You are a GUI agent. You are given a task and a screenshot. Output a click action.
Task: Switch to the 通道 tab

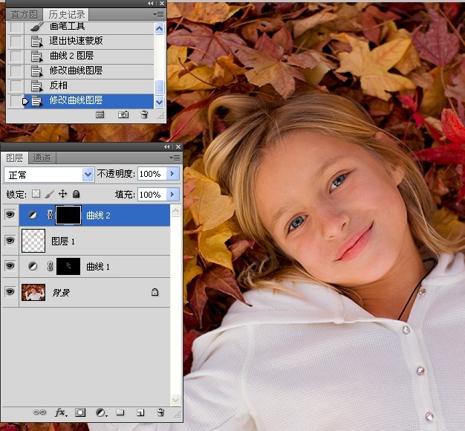click(x=42, y=158)
